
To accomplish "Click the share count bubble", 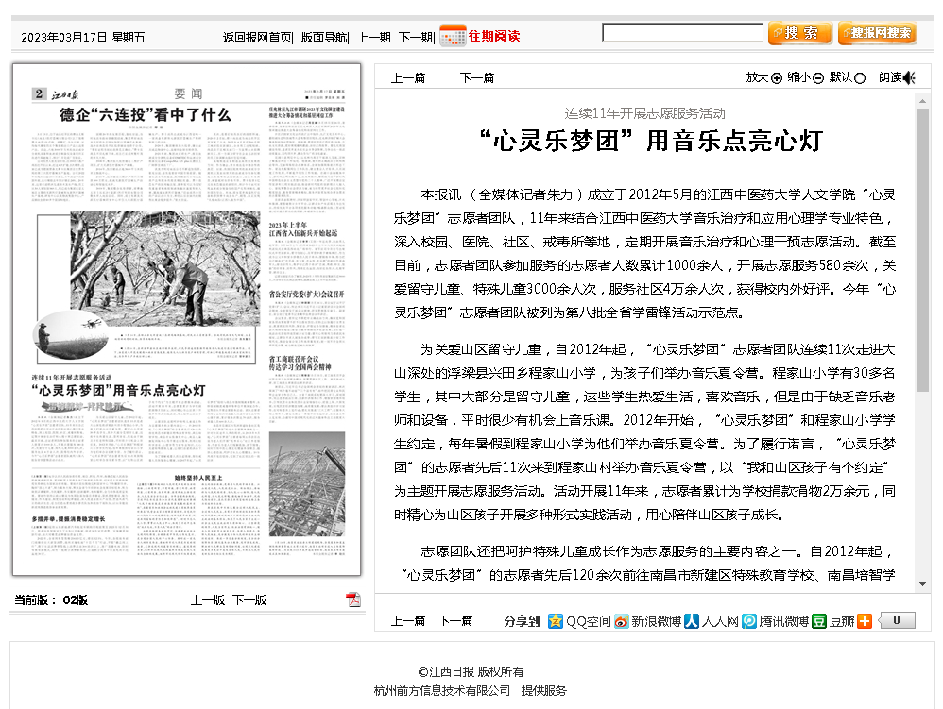I will click(897, 620).
